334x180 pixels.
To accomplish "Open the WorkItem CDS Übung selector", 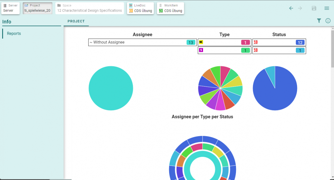I will pos(170,8).
